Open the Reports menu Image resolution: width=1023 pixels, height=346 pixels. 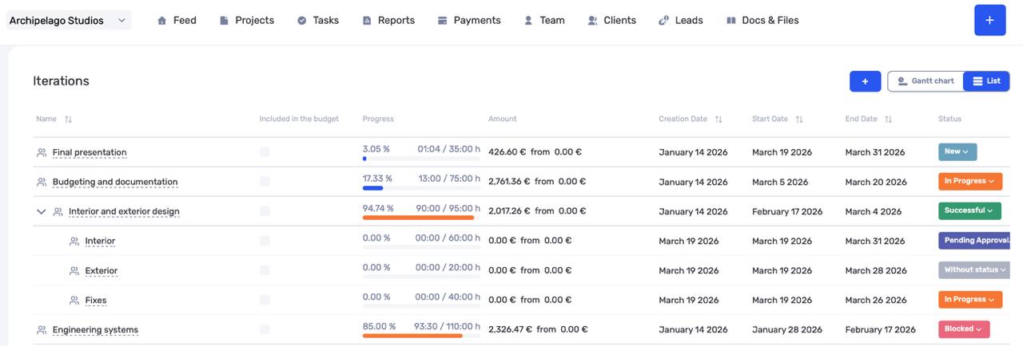(x=388, y=21)
